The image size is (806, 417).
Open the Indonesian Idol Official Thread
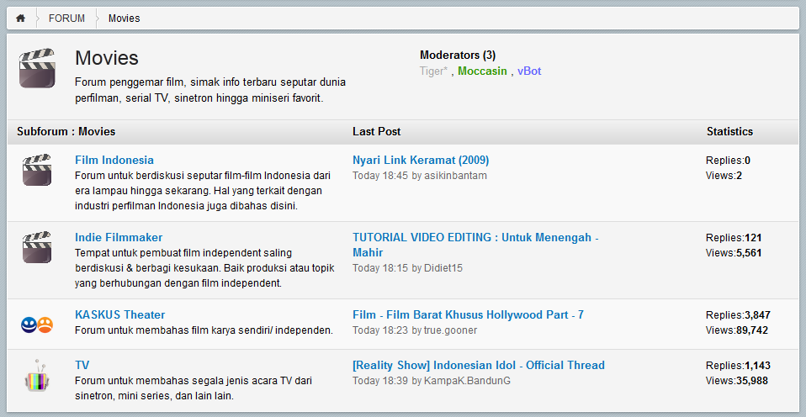tap(479, 365)
